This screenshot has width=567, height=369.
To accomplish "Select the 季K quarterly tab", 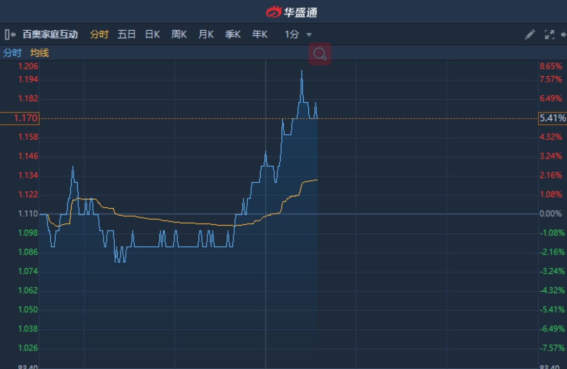I will pyautogui.click(x=234, y=35).
